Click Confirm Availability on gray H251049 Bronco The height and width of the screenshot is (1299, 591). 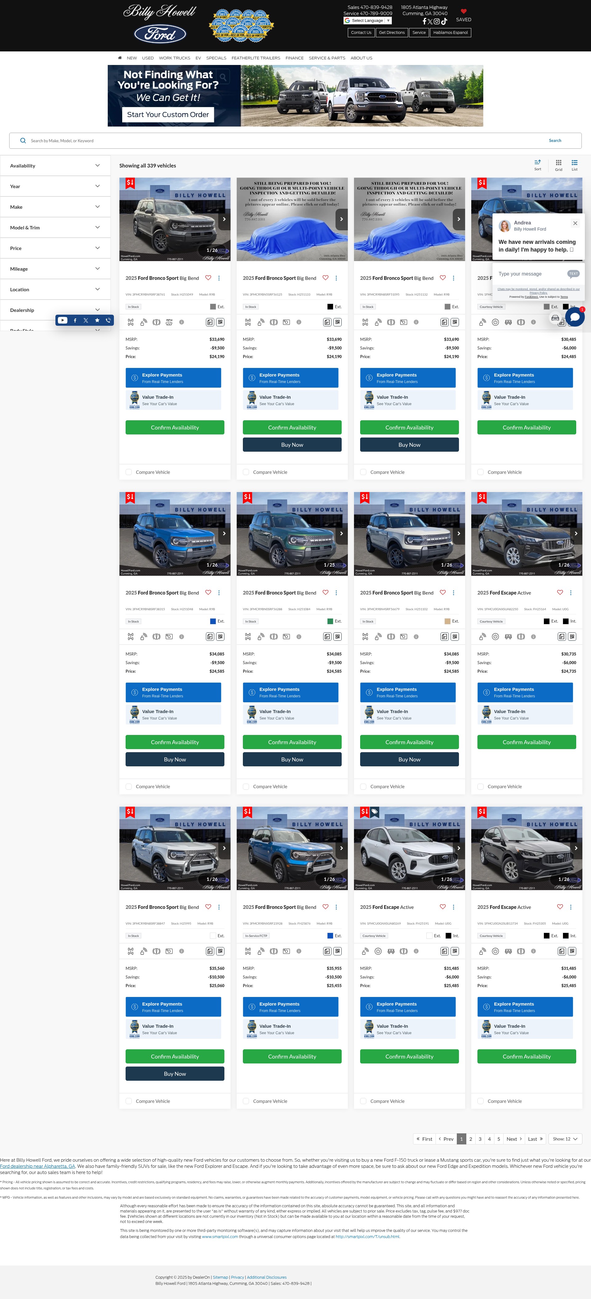[x=175, y=427]
